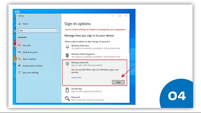
Task: Select Access work or school
Action: (32, 66)
